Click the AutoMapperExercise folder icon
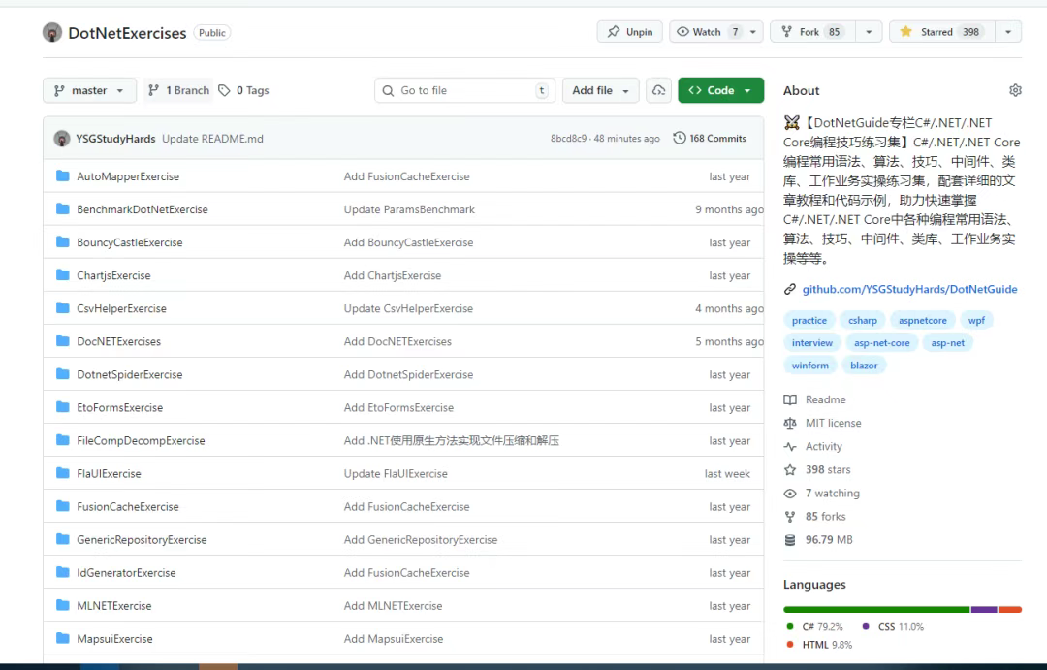The height and width of the screenshot is (670, 1047). [x=63, y=176]
